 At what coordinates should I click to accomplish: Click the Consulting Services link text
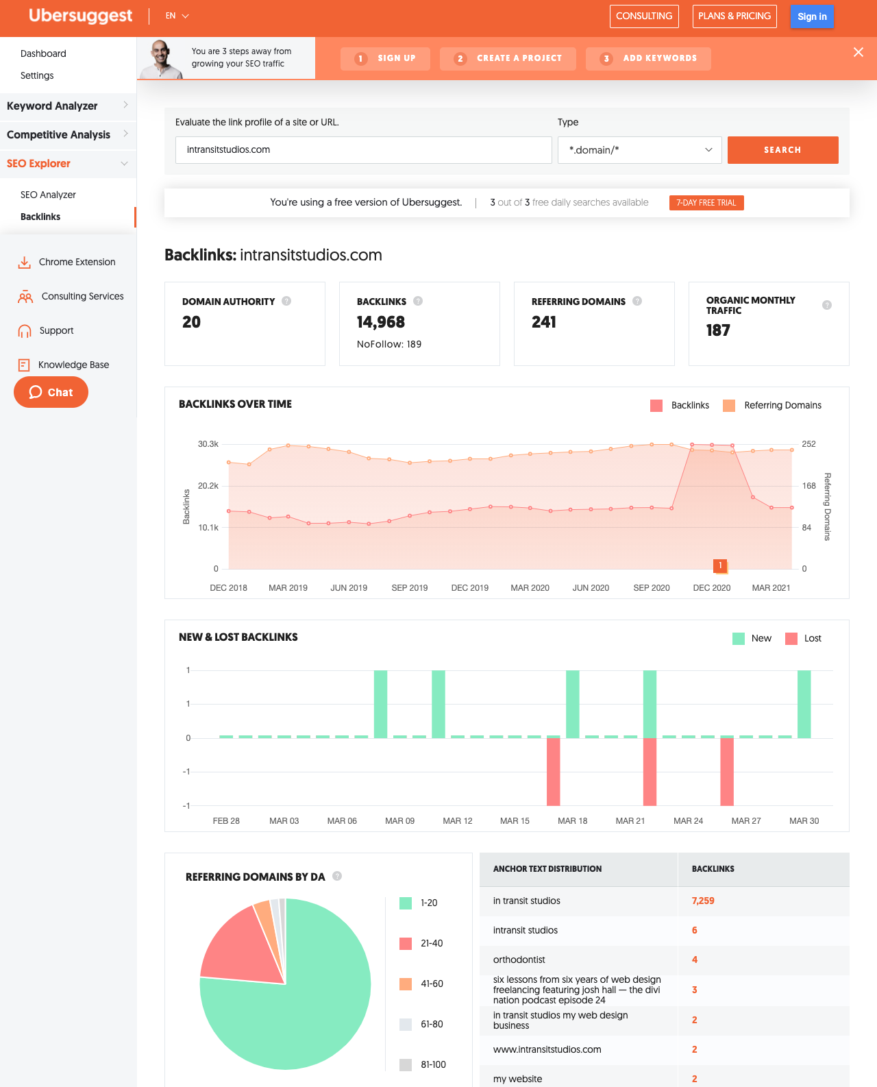[83, 296]
